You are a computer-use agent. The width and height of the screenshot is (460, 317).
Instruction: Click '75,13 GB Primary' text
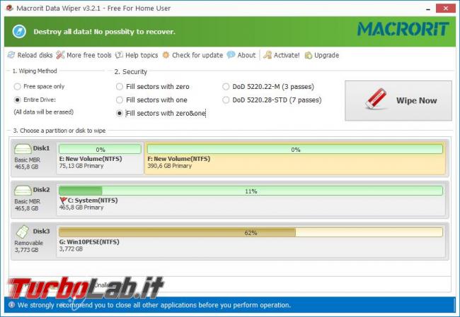(x=81, y=166)
